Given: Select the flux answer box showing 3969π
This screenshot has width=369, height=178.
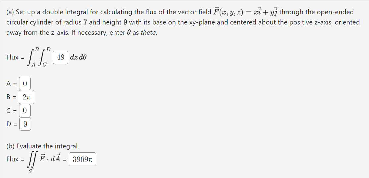Looking at the screenshot, I should tap(82, 159).
